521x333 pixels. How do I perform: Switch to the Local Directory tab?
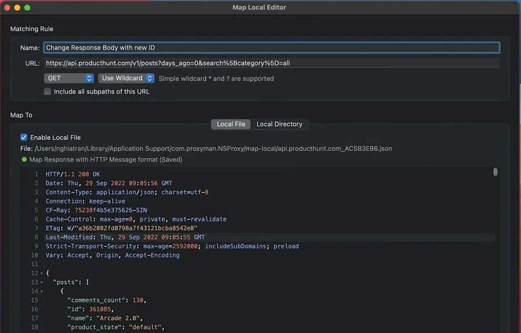pos(279,124)
